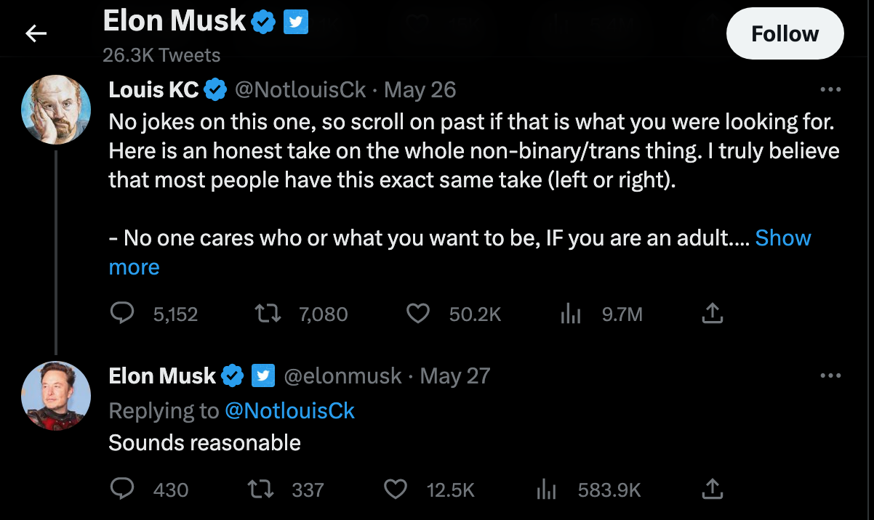Viewport: 874px width, 520px height.
Task: Open the @NotlouisCk reply mention link
Action: point(289,411)
